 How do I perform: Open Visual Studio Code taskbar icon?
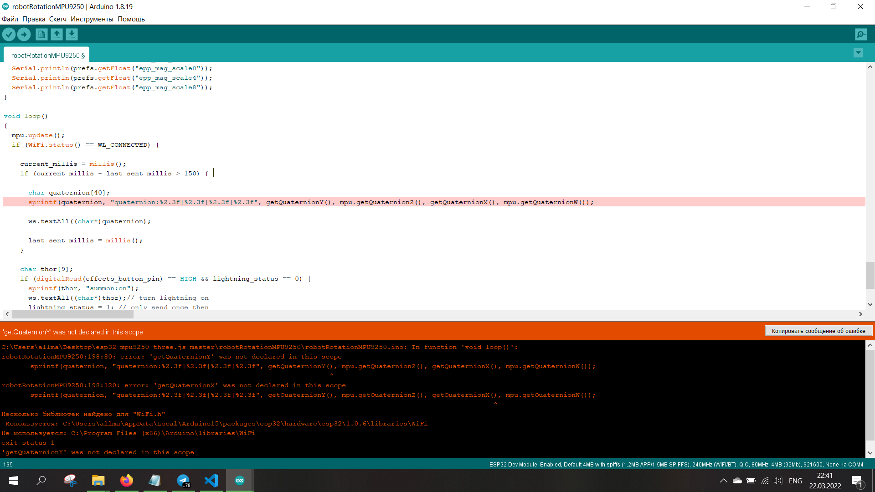pyautogui.click(x=211, y=481)
